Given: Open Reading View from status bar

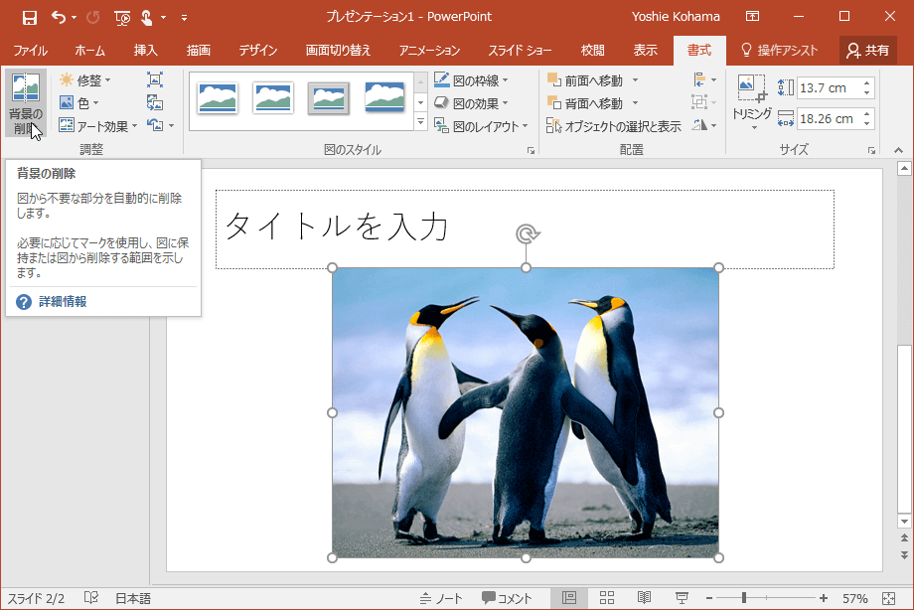Looking at the screenshot, I should 644,598.
